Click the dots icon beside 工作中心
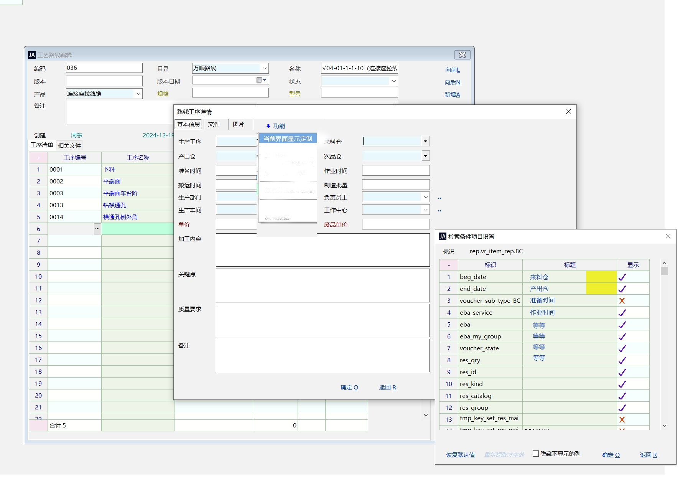Viewport: 688px width, 490px height. (x=439, y=211)
